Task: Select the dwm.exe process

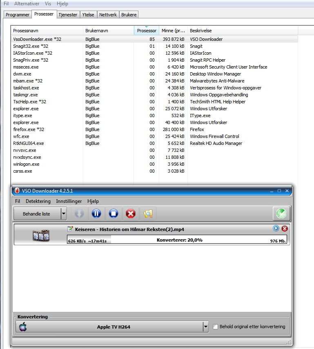Action: [154, 74]
